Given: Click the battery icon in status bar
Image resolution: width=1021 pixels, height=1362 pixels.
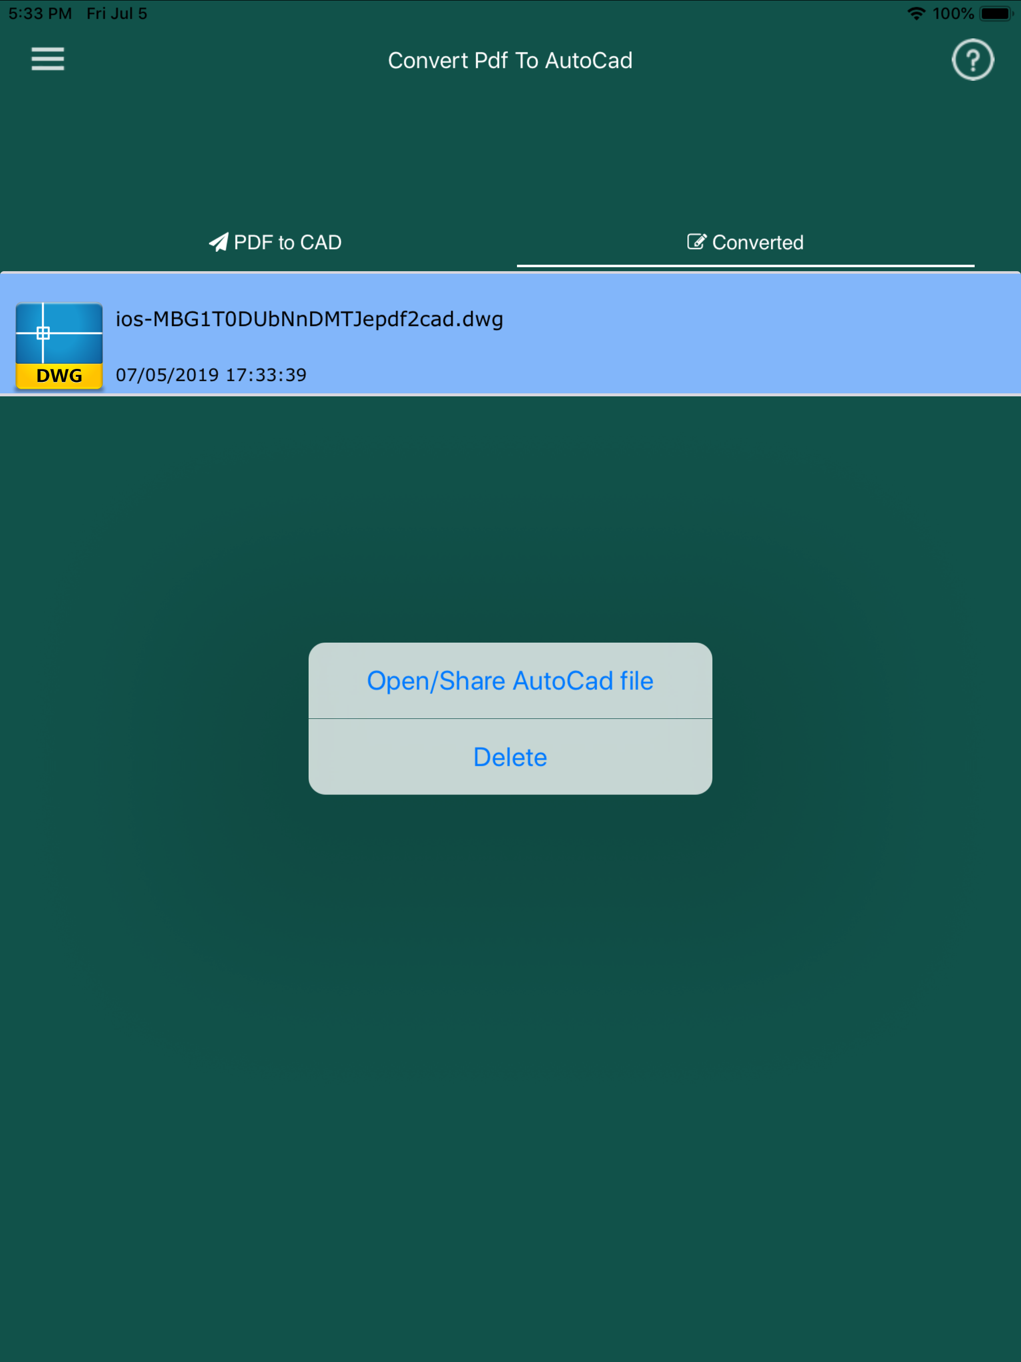Looking at the screenshot, I should [996, 13].
